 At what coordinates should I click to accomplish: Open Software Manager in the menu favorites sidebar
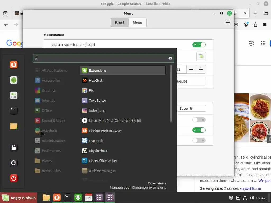(14, 80)
